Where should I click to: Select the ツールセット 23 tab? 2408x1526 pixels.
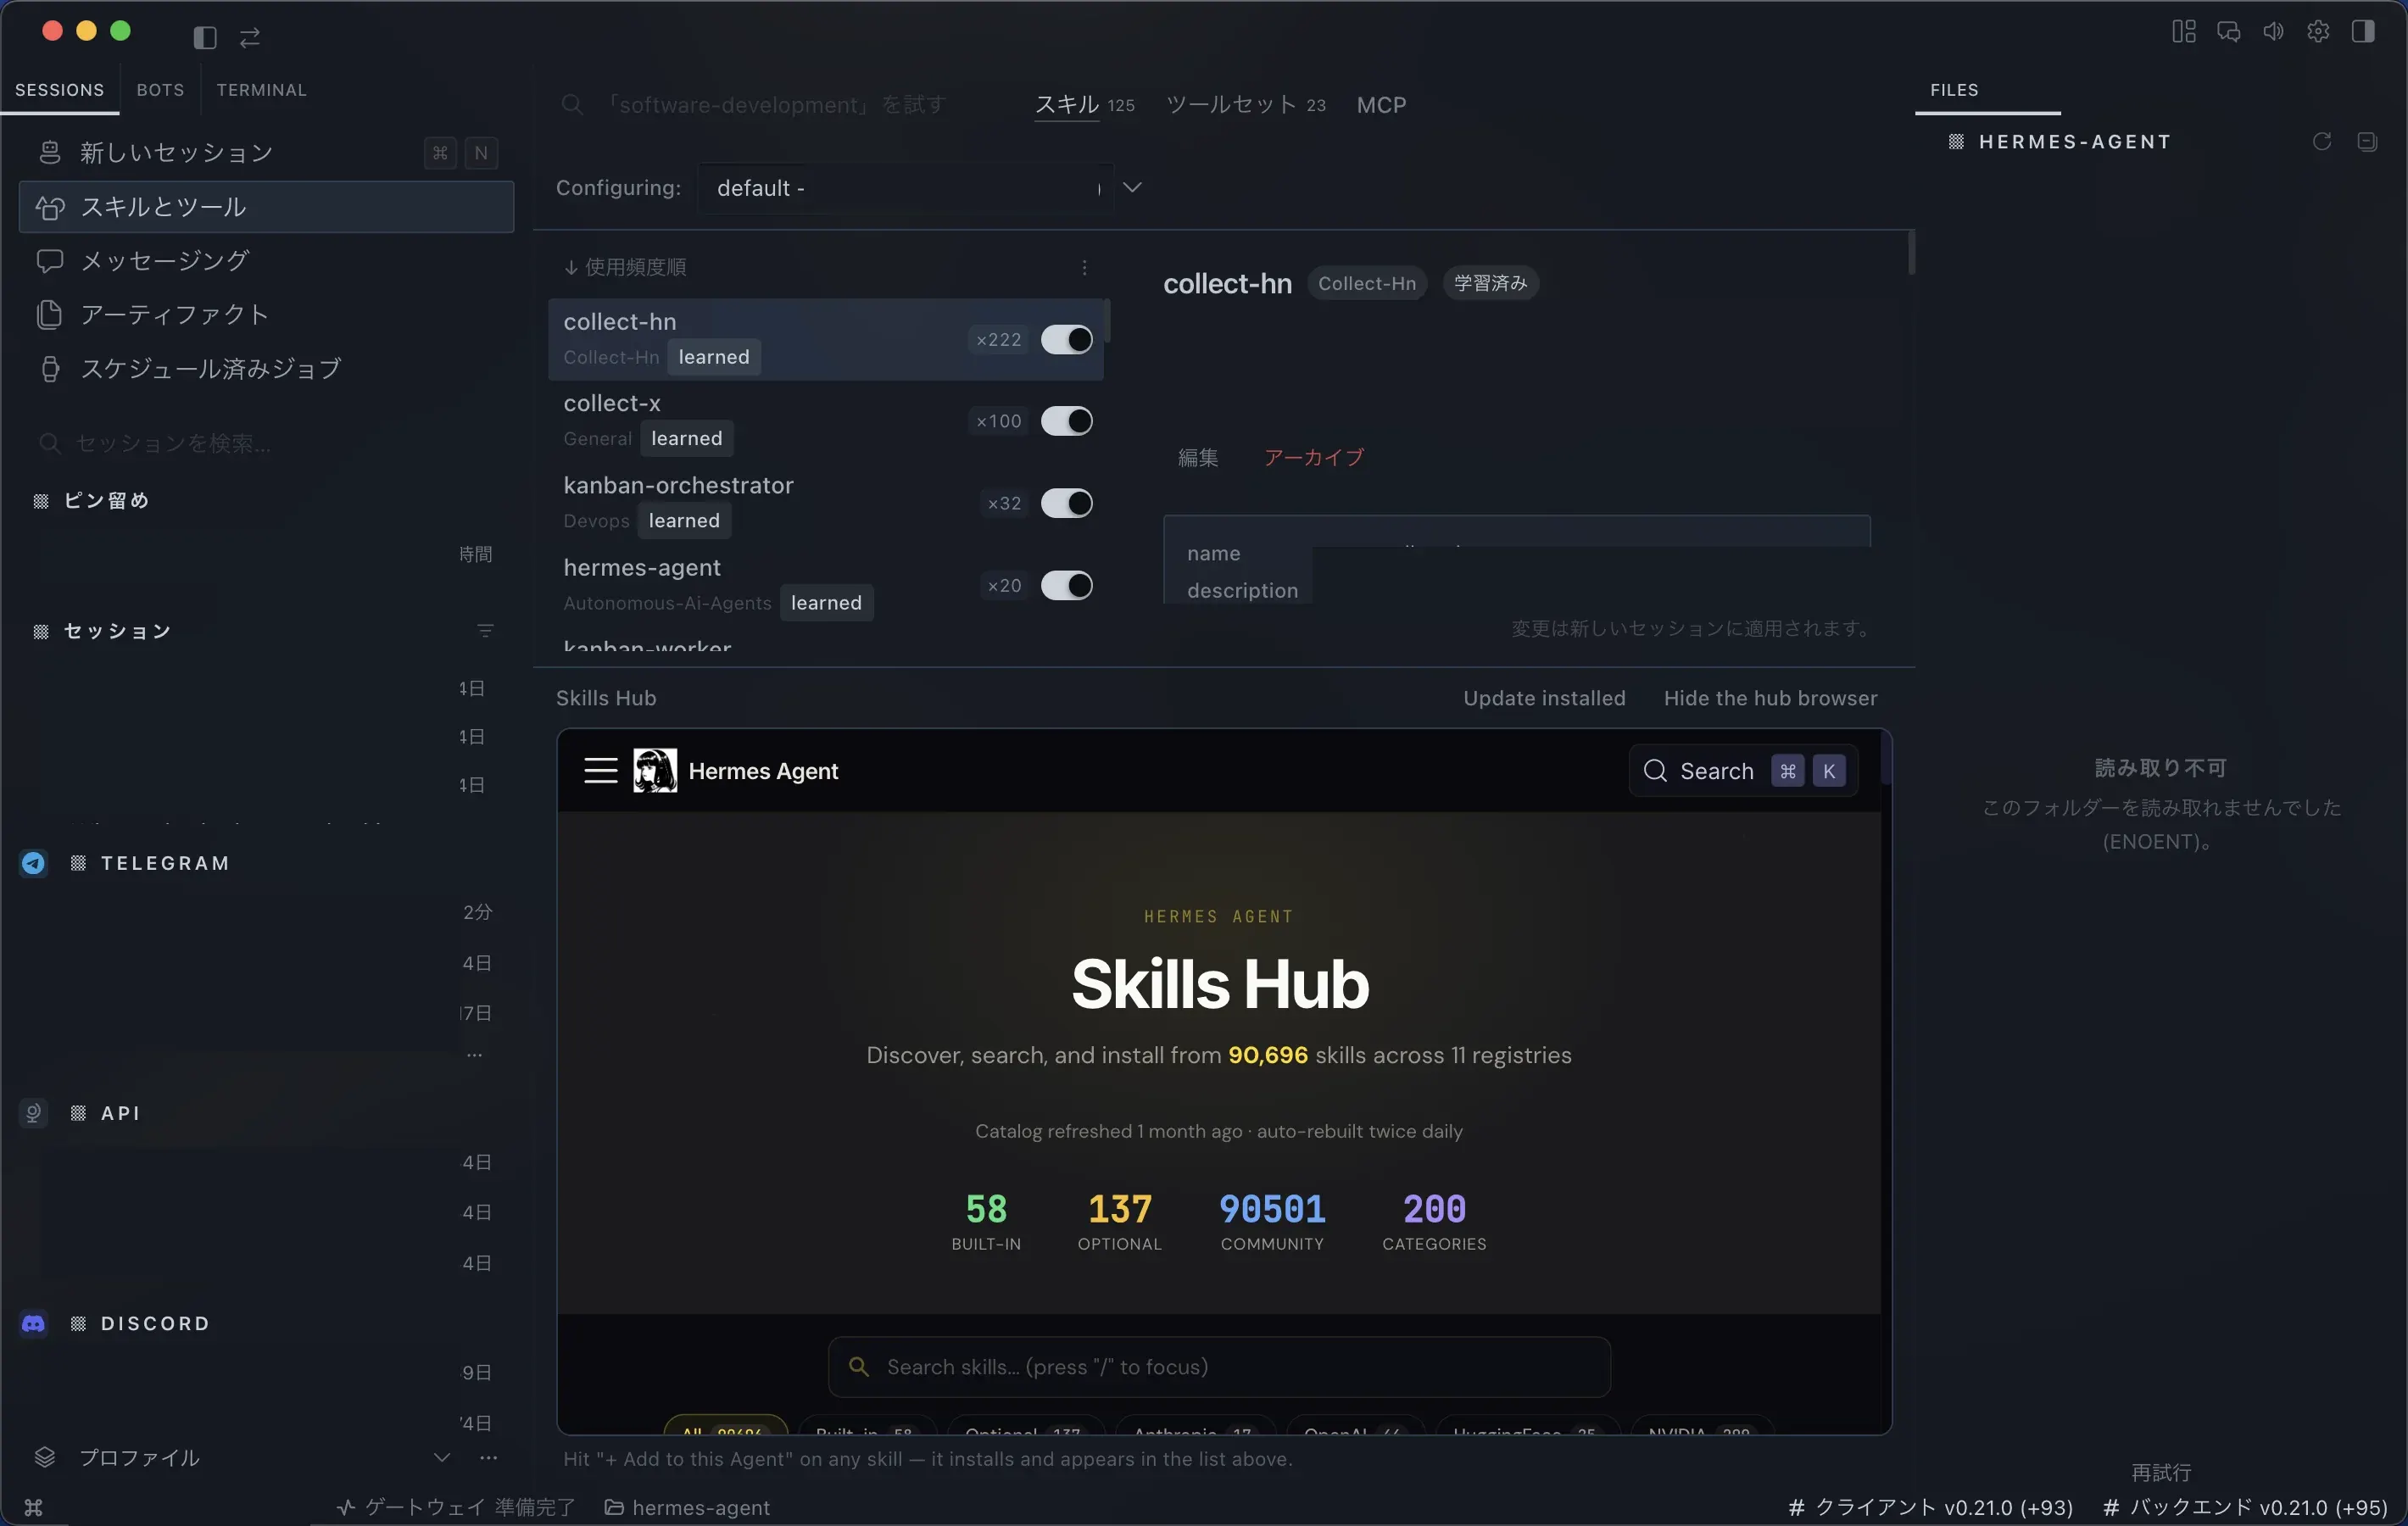[x=1246, y=105]
